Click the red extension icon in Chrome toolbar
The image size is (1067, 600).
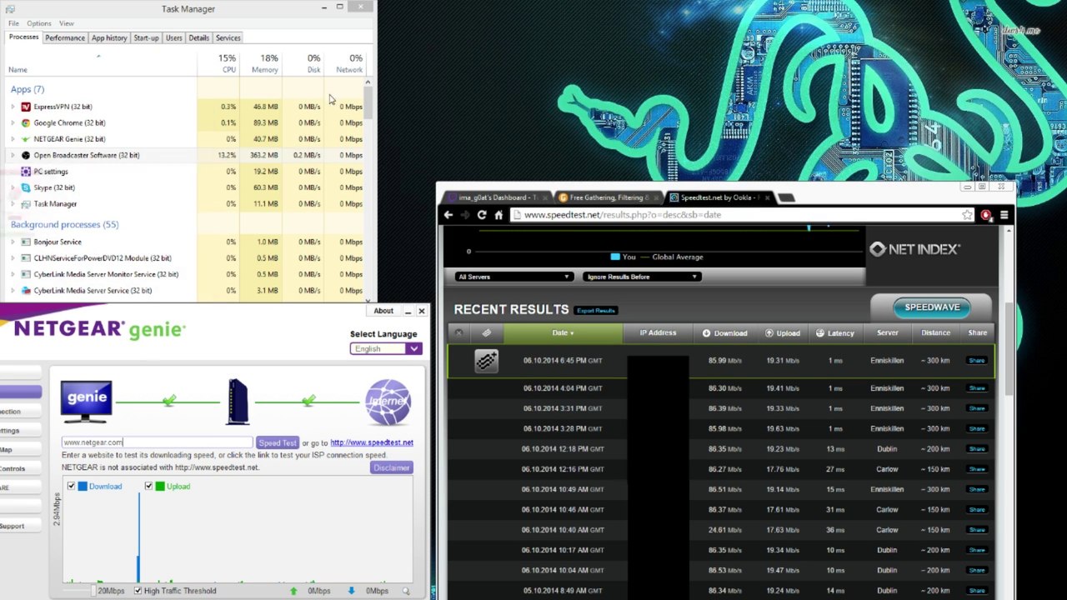click(986, 215)
